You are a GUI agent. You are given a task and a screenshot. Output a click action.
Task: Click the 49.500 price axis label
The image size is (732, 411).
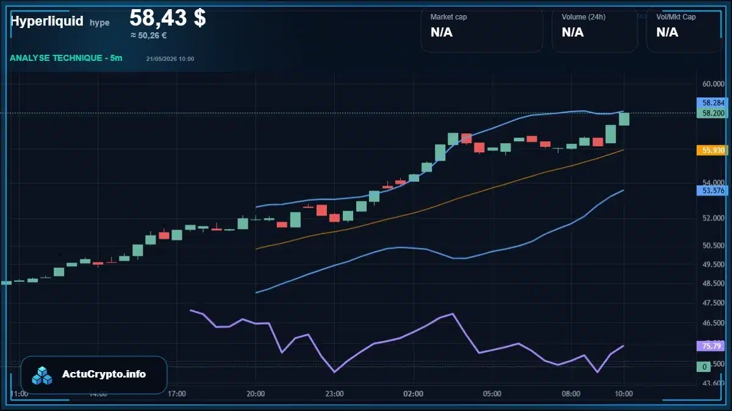point(712,265)
